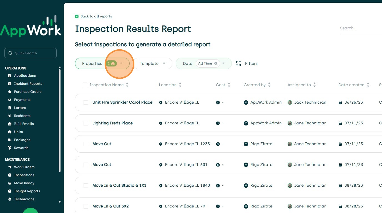The width and height of the screenshot is (382, 213).
Task: Click the Work Orders sidebar icon
Action: 10,167
